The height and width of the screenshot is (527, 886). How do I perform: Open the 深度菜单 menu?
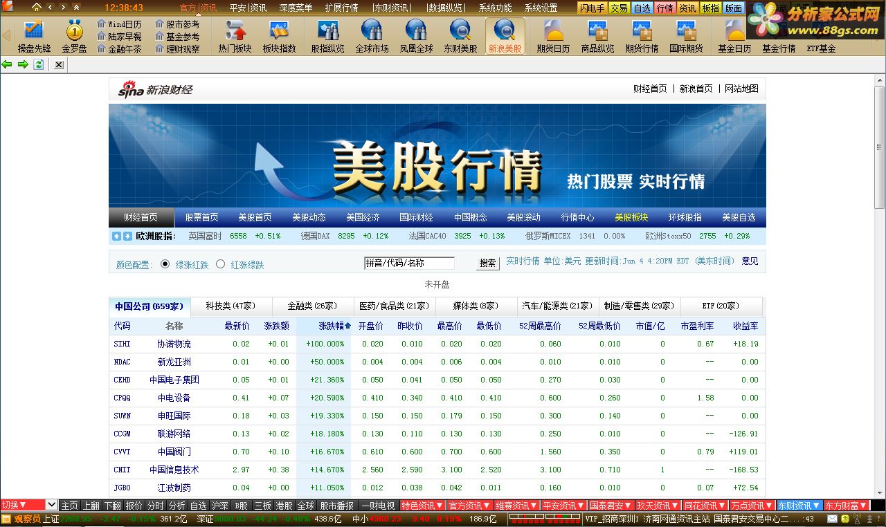pyautogui.click(x=296, y=8)
